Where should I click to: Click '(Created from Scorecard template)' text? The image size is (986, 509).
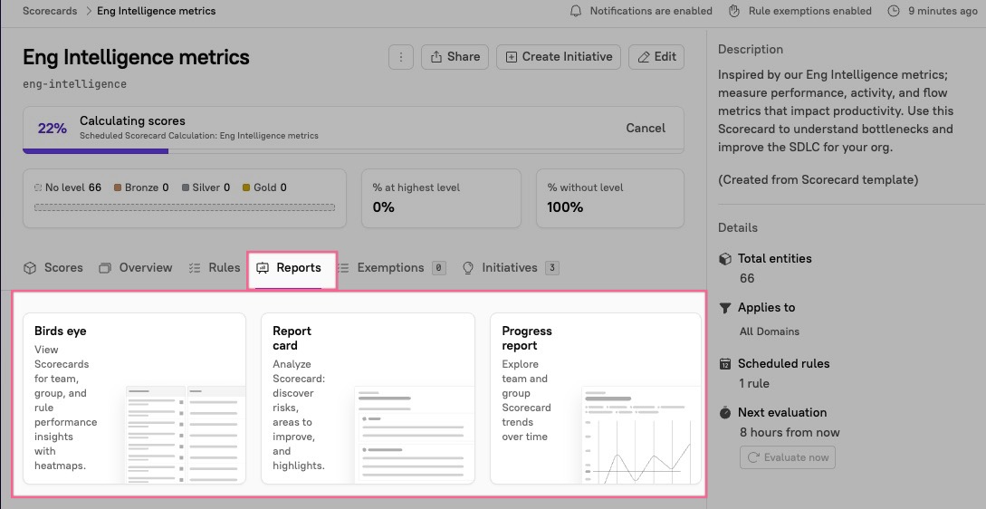818,180
